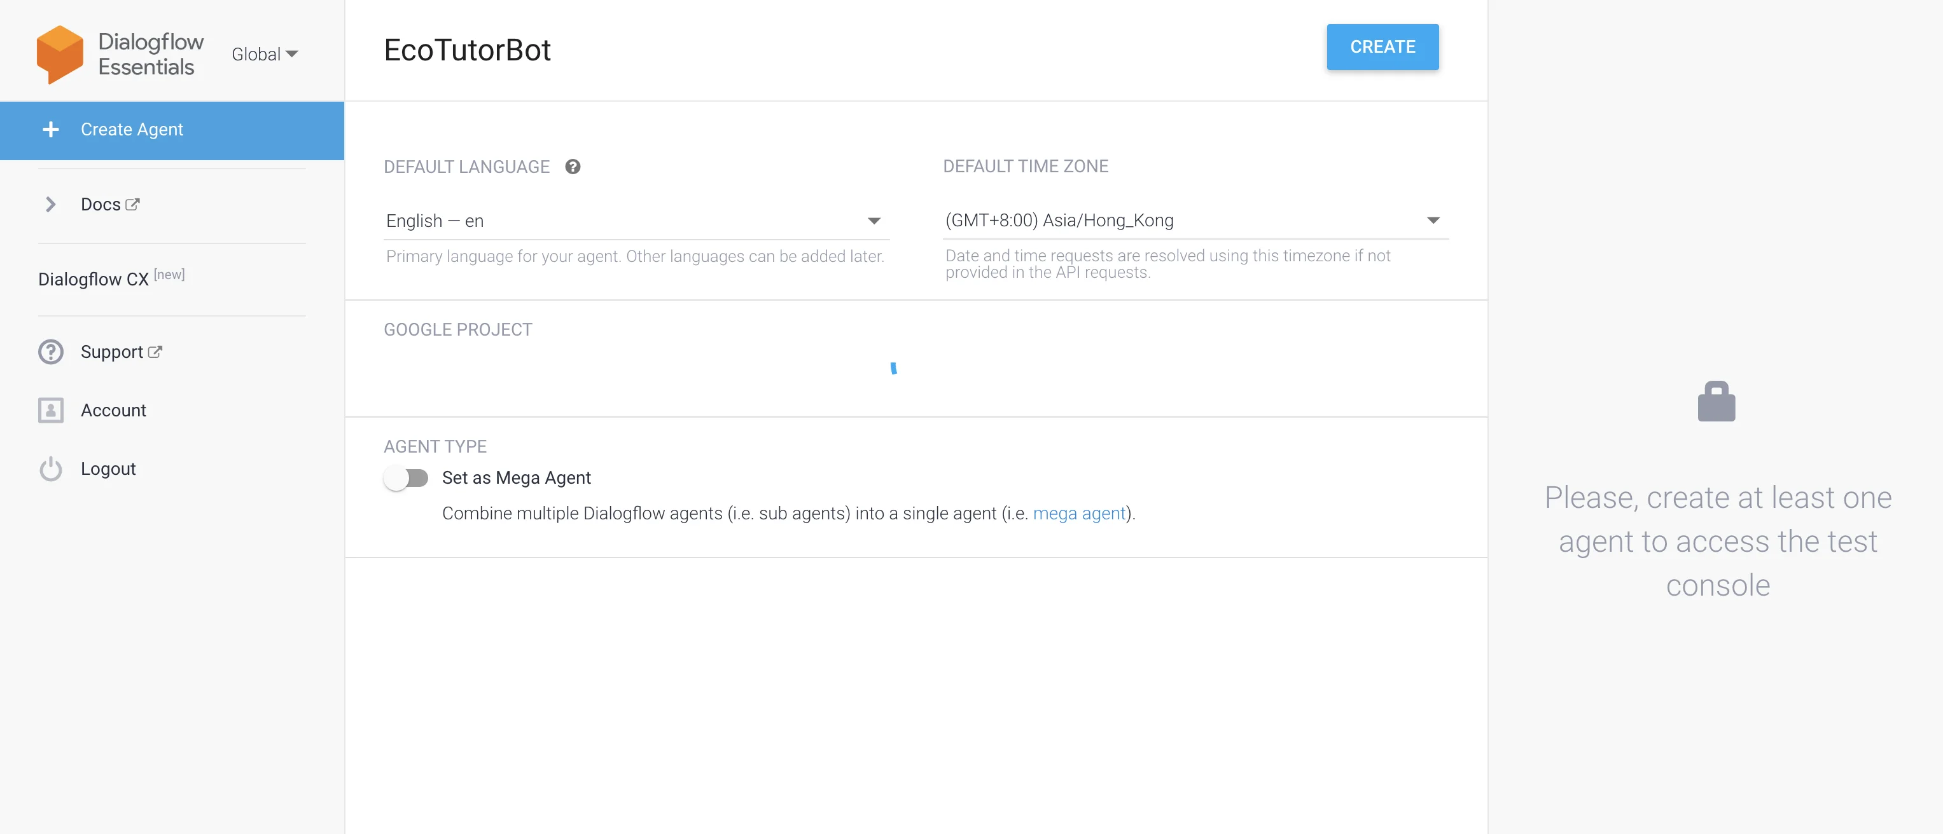
Task: Click the help question mark next to Default Language
Action: (573, 167)
